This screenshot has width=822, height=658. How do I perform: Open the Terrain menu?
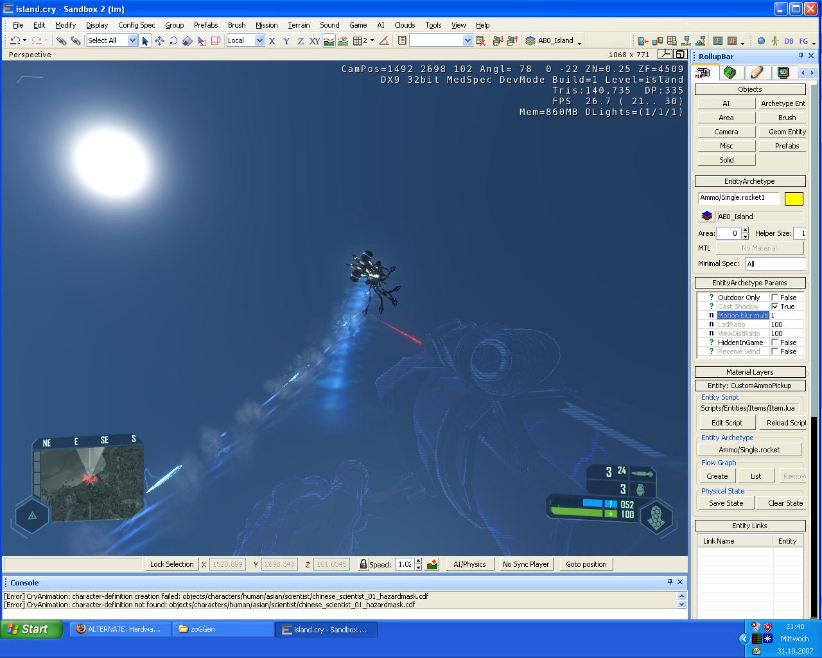(x=299, y=25)
